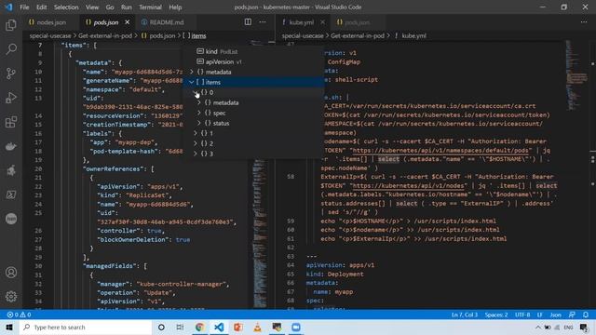Click Get-external-in-pod breadcrumb in left editor
Viewport: 596px width, 335px height.
coord(105,35)
